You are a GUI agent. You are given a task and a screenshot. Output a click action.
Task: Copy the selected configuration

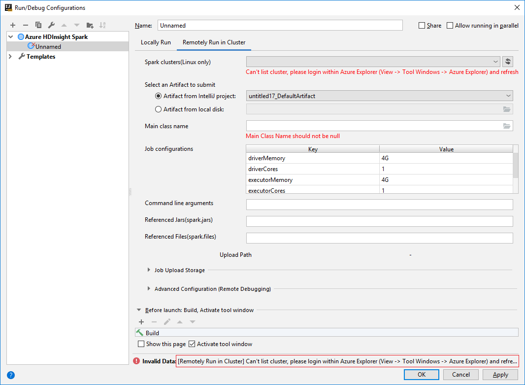click(38, 25)
